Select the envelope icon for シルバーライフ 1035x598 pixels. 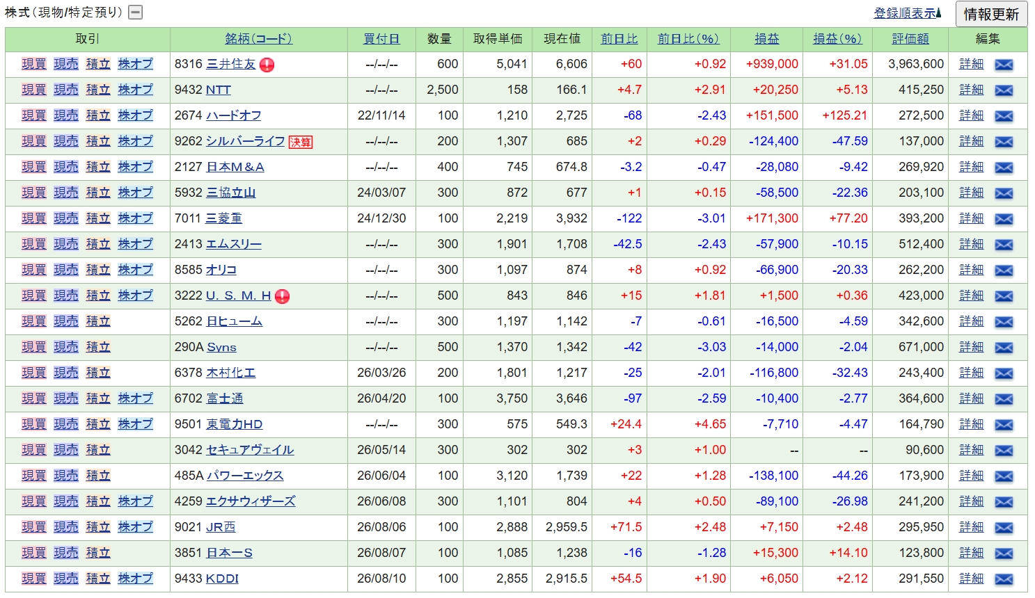1004,142
